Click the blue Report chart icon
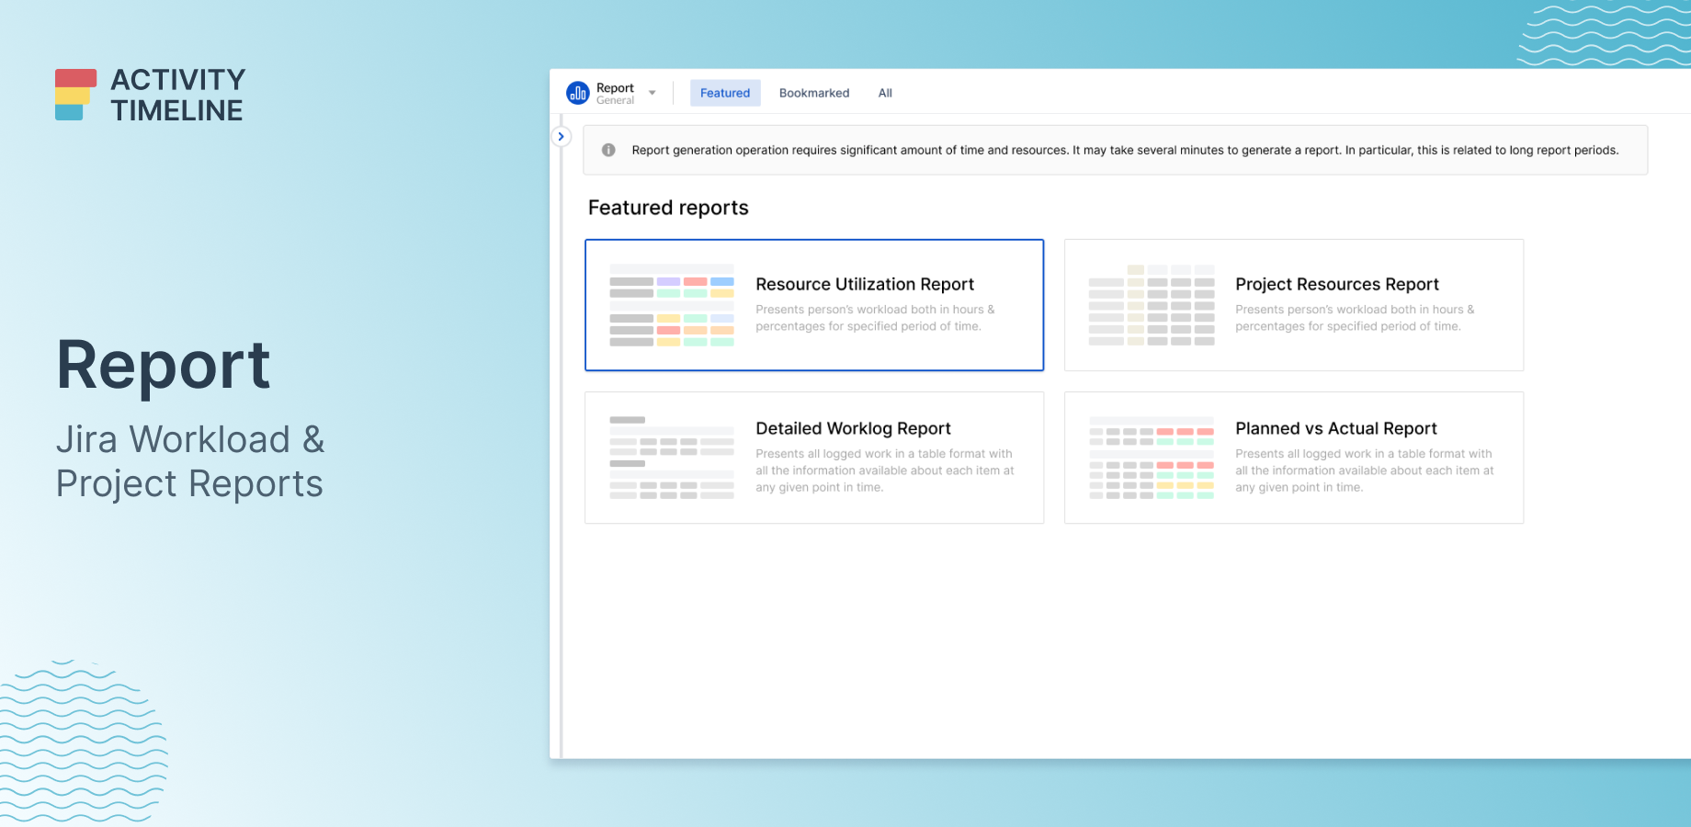This screenshot has width=1691, height=827. [577, 93]
